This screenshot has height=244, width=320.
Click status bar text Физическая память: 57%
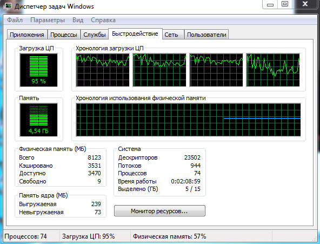[170, 236]
